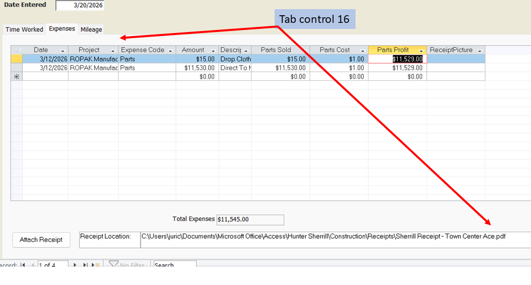Open the Project column filter dropdown

(x=113, y=51)
